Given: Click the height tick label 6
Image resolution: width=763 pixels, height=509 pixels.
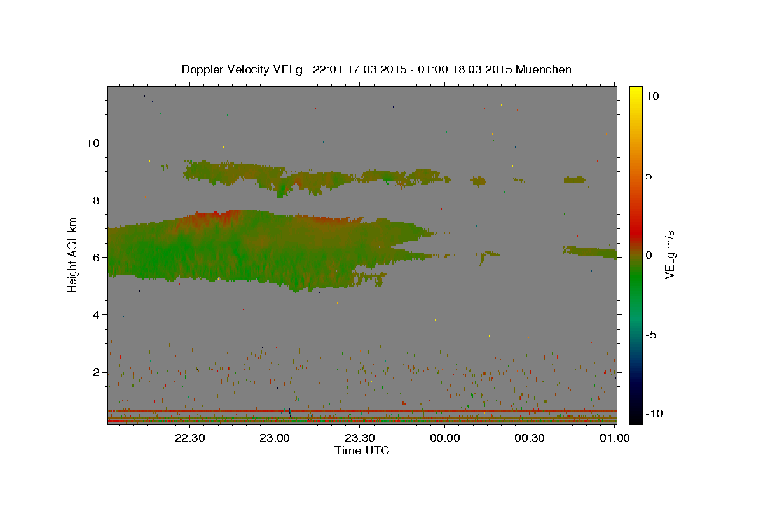Looking at the screenshot, I should [x=97, y=257].
